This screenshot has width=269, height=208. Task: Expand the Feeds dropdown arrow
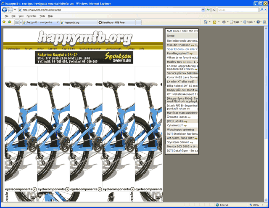pyautogui.click(x=219, y=22)
